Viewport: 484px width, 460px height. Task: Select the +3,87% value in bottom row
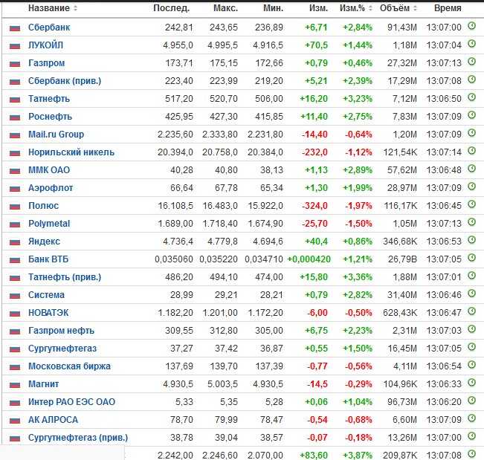[x=358, y=455]
